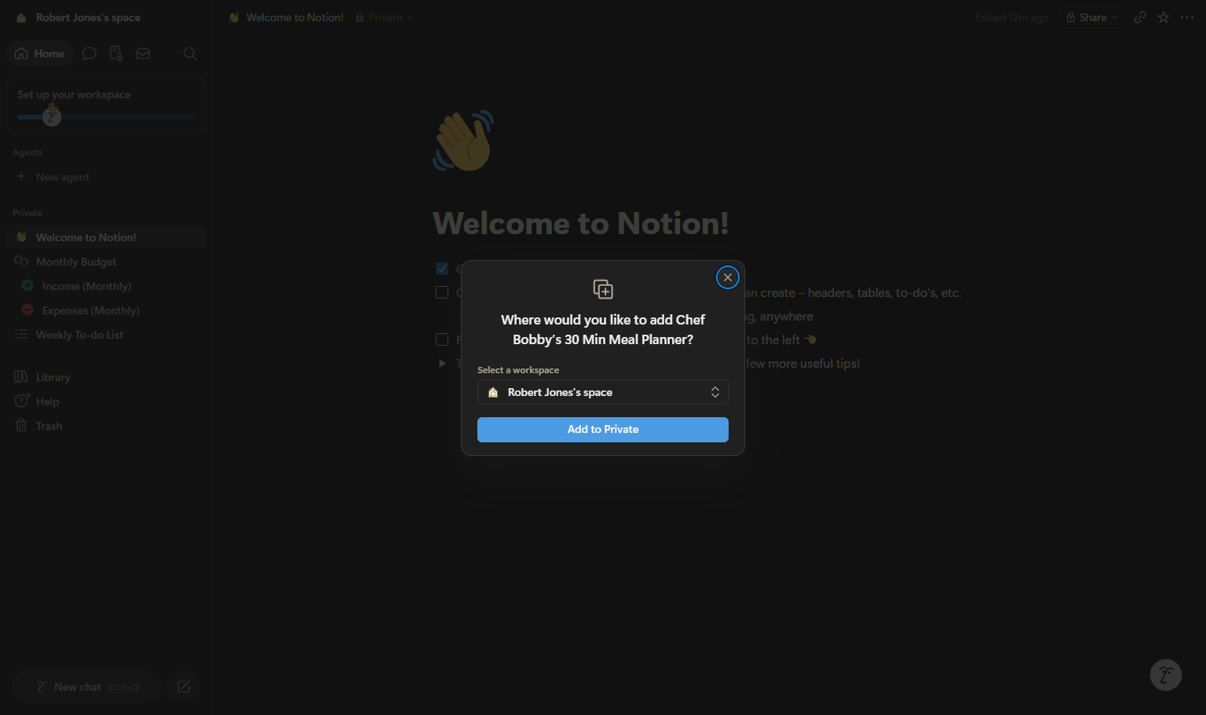Click the Monthly Budget page icon
This screenshot has height=715, width=1206.
(21, 262)
